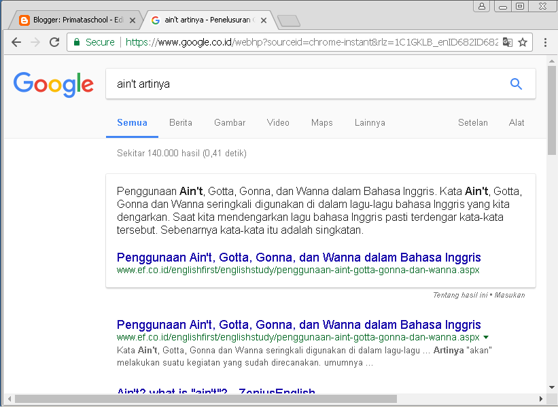
Task: Go back with the browser back arrow
Action: [x=16, y=42]
